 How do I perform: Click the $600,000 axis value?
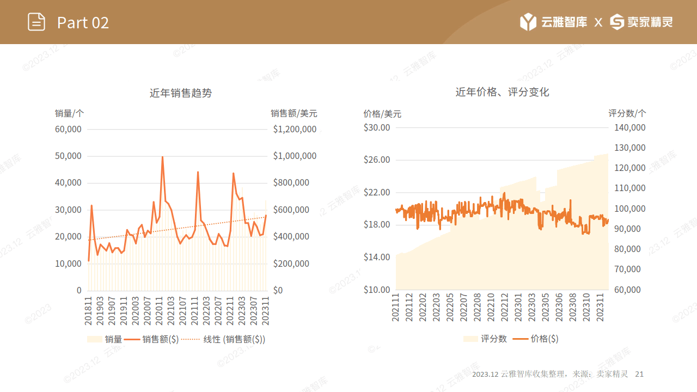pyautogui.click(x=291, y=210)
